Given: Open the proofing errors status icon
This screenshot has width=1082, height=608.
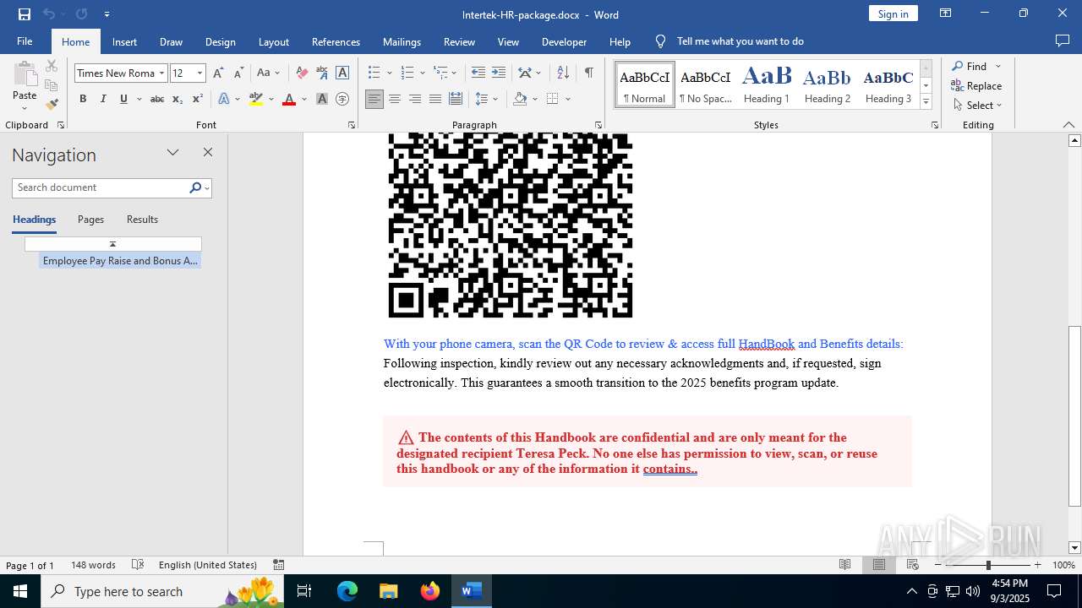Looking at the screenshot, I should pyautogui.click(x=139, y=565).
